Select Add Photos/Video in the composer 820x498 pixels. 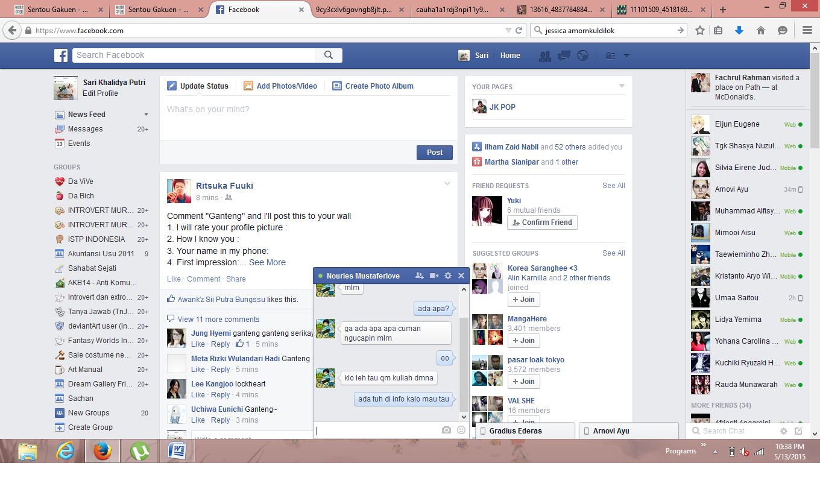pyautogui.click(x=280, y=86)
